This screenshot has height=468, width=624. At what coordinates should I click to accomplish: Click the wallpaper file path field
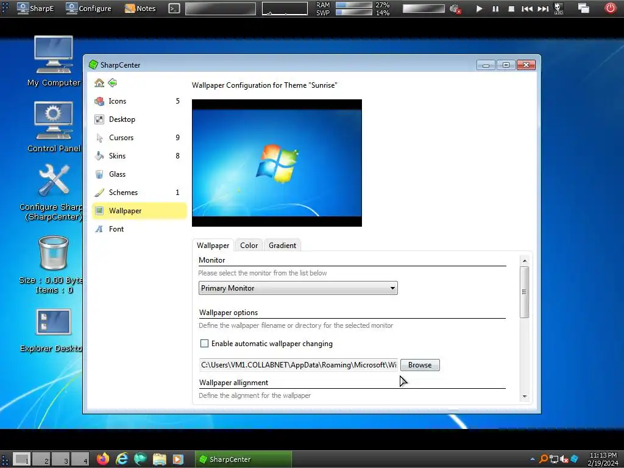tap(298, 365)
